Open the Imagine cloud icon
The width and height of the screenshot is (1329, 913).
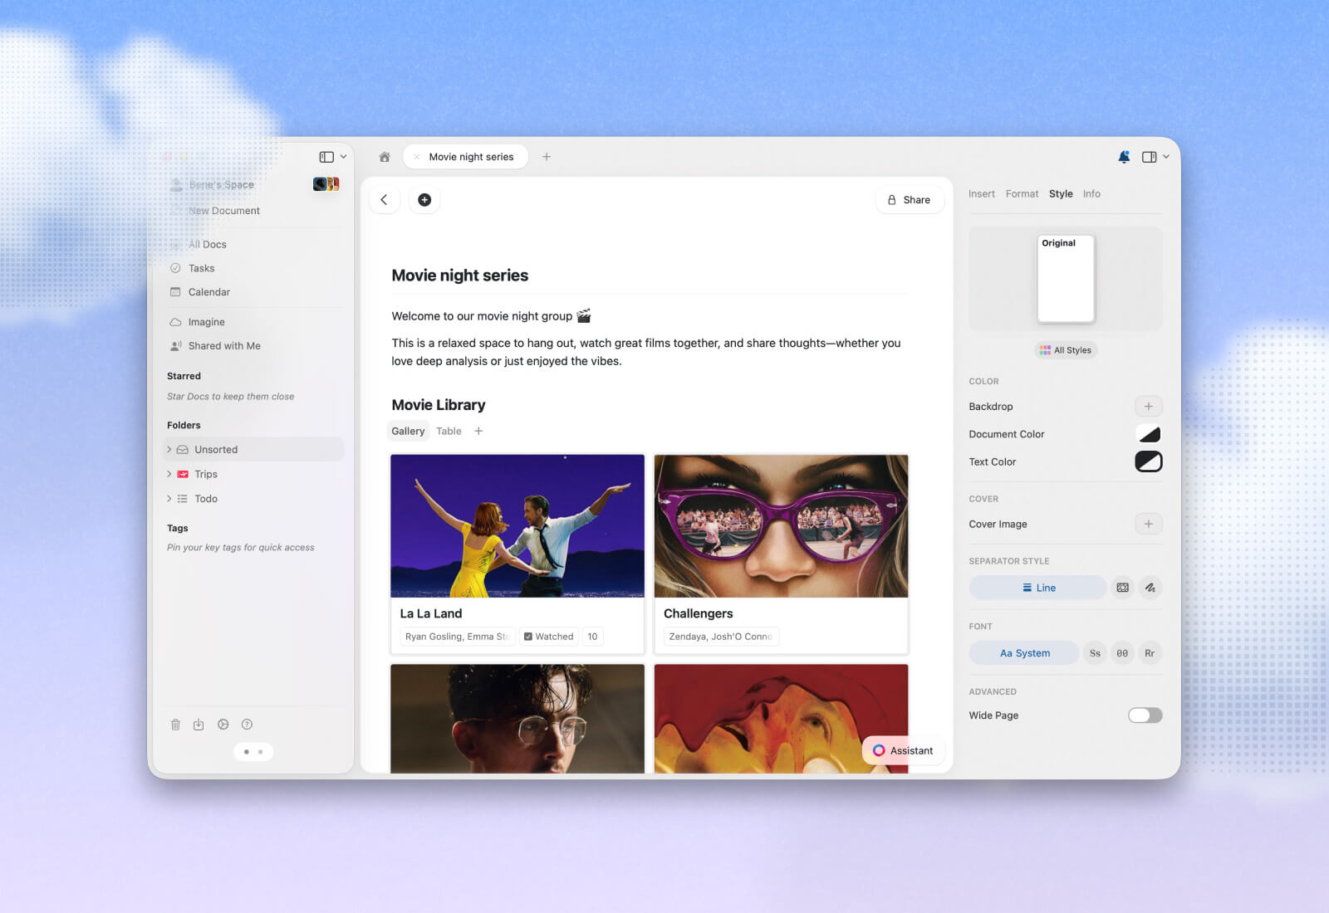click(x=175, y=322)
